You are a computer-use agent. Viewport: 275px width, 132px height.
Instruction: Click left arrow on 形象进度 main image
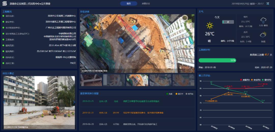tap(82, 44)
